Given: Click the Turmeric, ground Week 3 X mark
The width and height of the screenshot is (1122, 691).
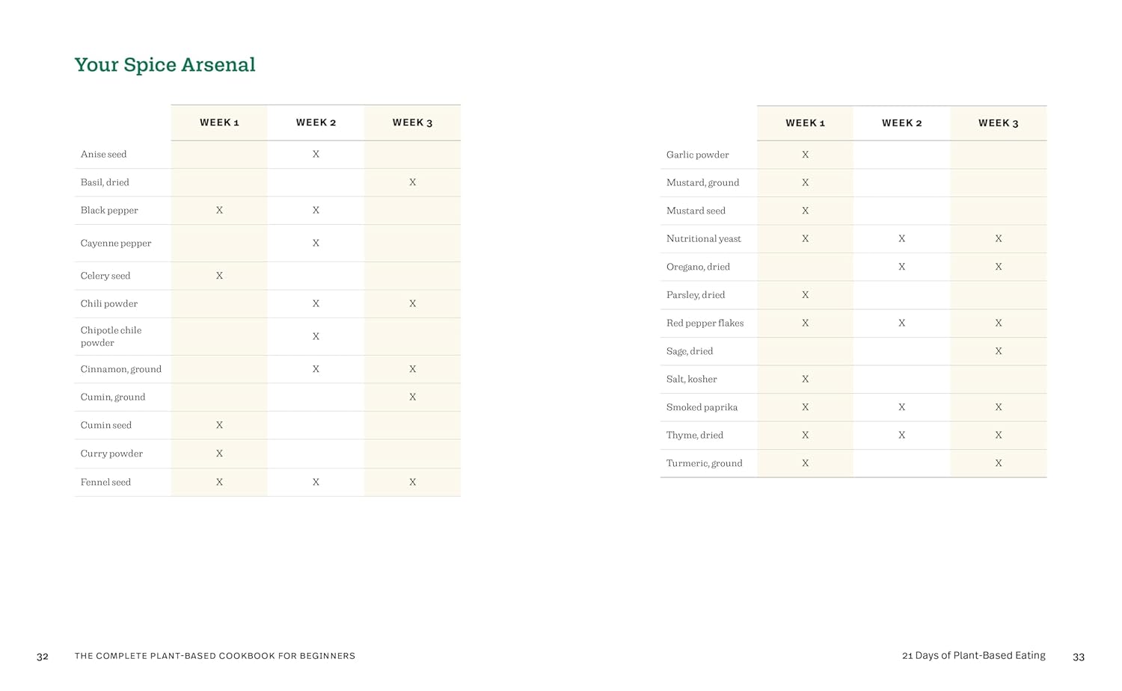Looking at the screenshot, I should click(x=998, y=463).
